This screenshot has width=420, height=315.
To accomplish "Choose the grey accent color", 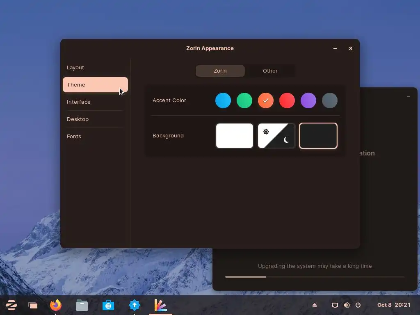I will 330,100.
